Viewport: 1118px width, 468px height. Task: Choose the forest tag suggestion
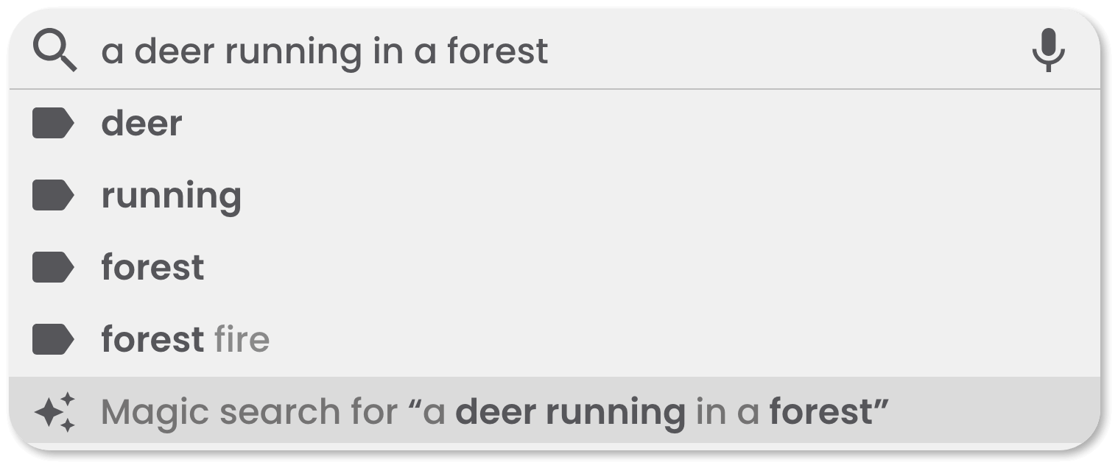152,267
